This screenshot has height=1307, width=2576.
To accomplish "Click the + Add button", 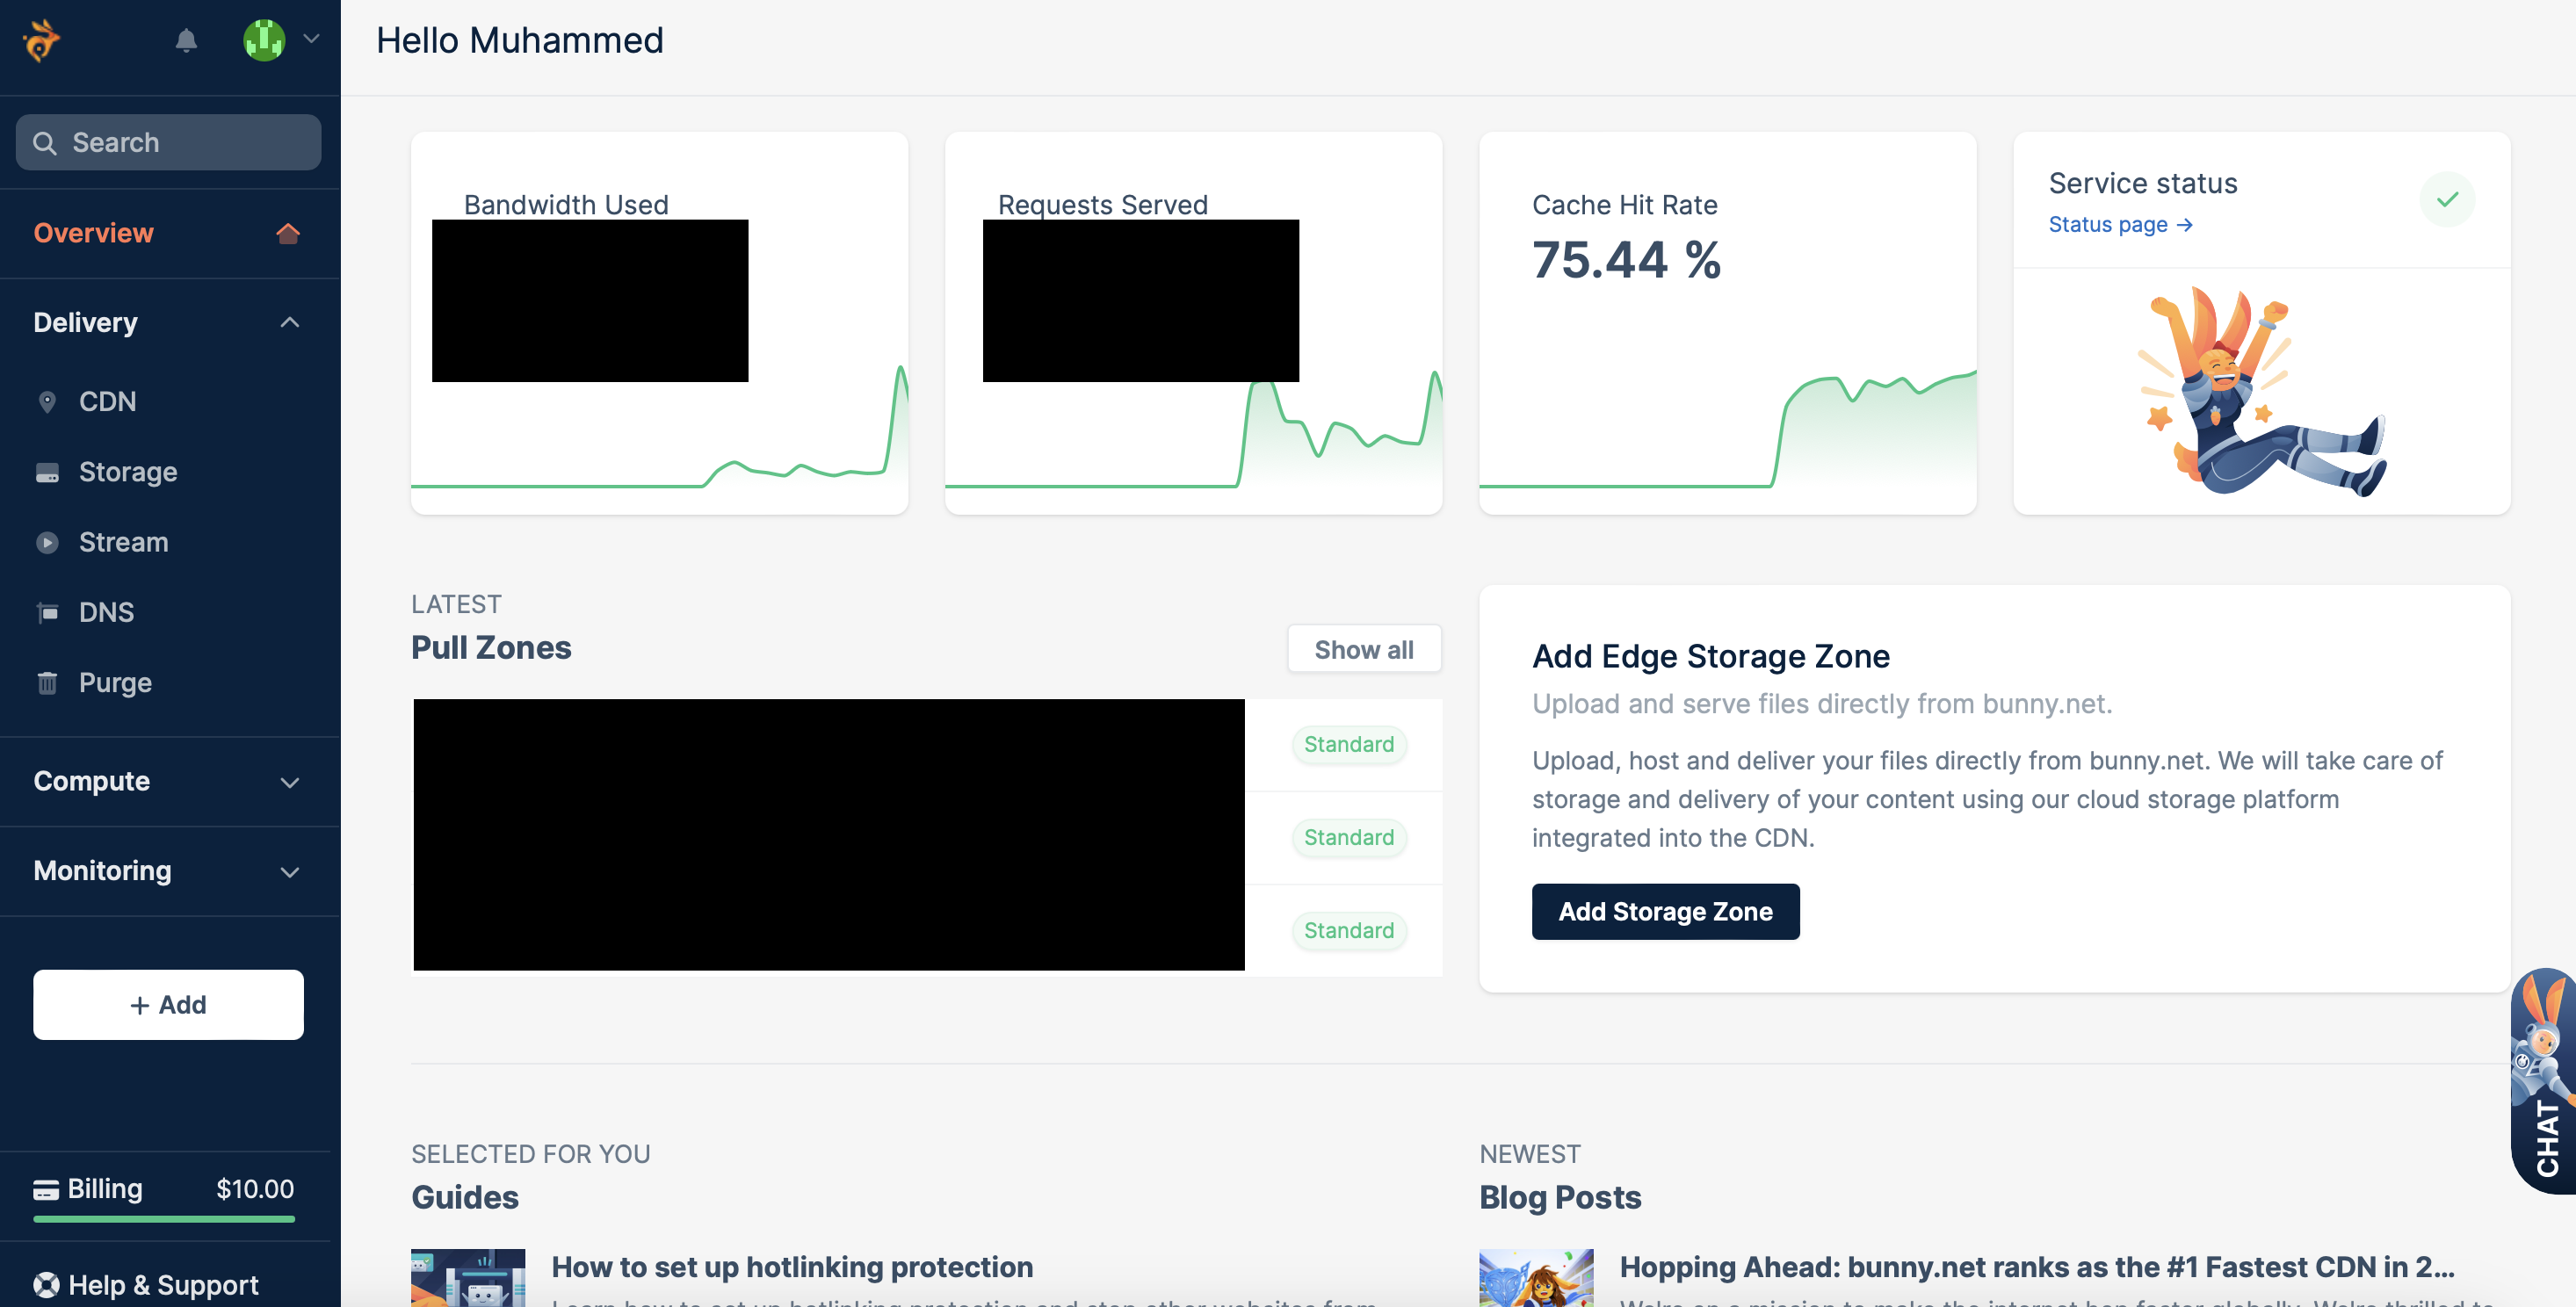I will [x=168, y=1004].
